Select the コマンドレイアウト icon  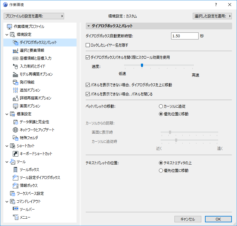(x=13, y=202)
